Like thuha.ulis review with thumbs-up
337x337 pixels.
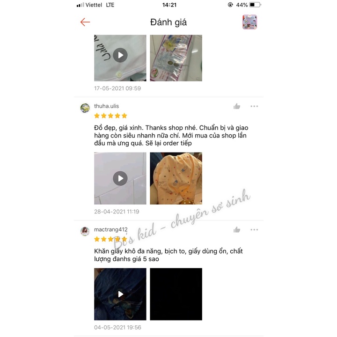237,106
